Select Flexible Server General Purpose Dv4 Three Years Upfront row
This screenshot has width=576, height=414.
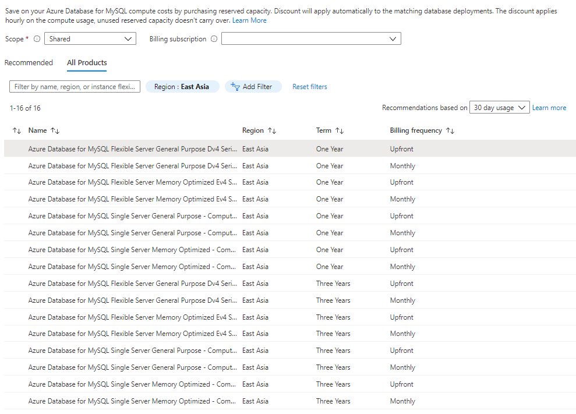(290, 283)
